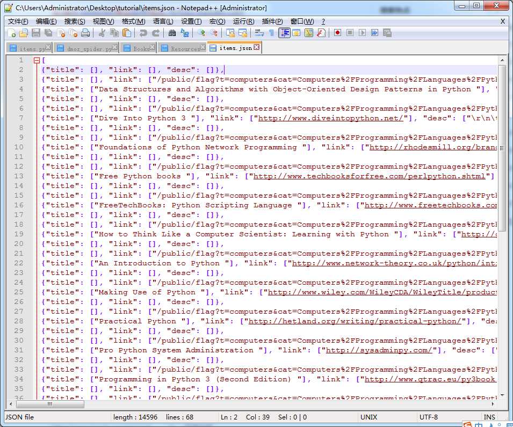The width and height of the screenshot is (513, 427).
Task: Redo edit with Redo arrow
Action: pyautogui.click(x=155, y=33)
